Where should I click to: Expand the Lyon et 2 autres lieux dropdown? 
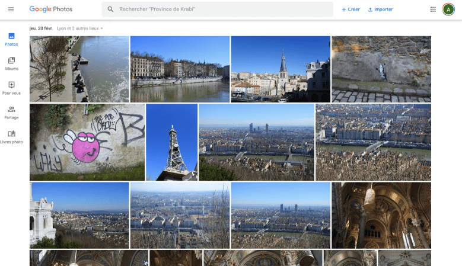(84, 28)
